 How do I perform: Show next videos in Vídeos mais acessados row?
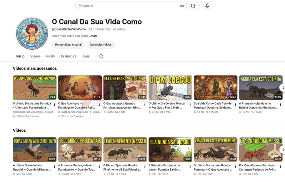[x=283, y=88]
